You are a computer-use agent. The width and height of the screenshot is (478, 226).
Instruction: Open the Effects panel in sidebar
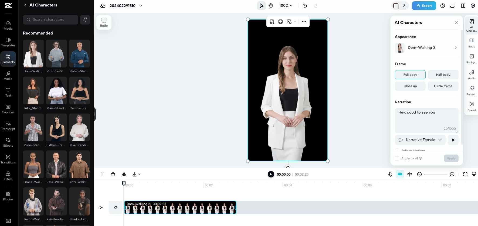(x=8, y=142)
